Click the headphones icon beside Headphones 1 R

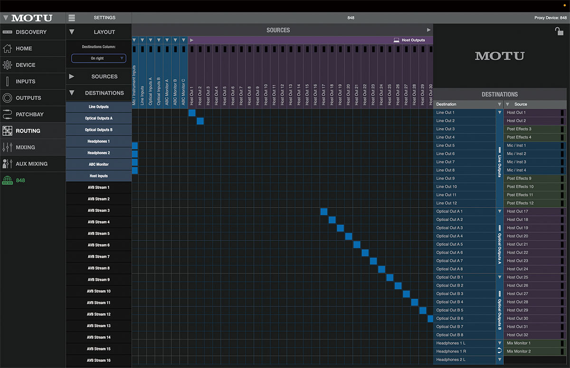(x=499, y=351)
